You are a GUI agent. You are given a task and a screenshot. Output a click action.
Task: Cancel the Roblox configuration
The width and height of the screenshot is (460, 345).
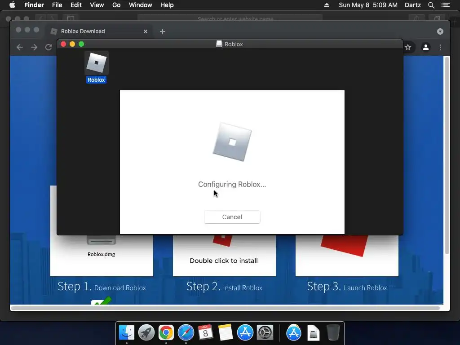pyautogui.click(x=232, y=217)
